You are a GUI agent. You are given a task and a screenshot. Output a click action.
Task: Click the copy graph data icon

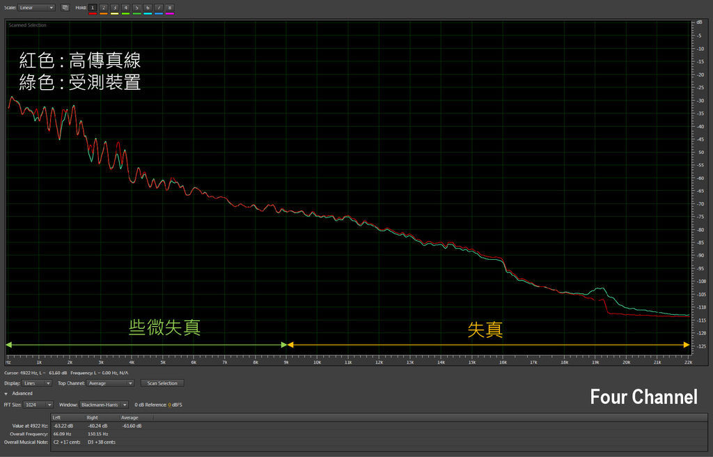(65, 8)
